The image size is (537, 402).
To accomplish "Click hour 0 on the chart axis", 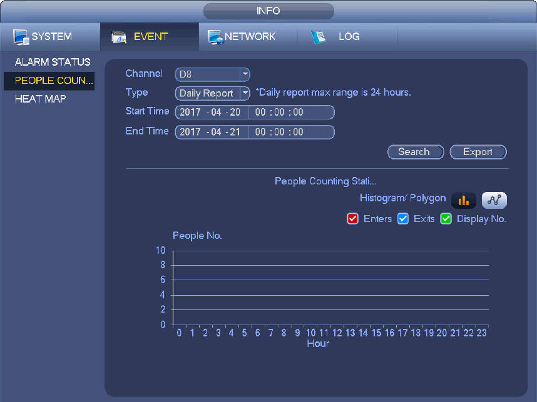I will (179, 333).
